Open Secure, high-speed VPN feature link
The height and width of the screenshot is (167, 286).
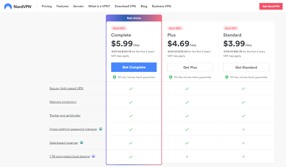66,88
